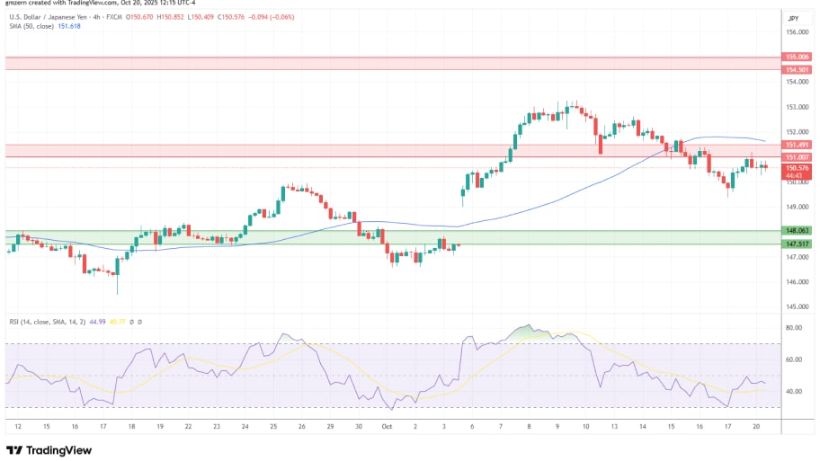
Task: Select the 154.501 price level label
Action: click(797, 69)
